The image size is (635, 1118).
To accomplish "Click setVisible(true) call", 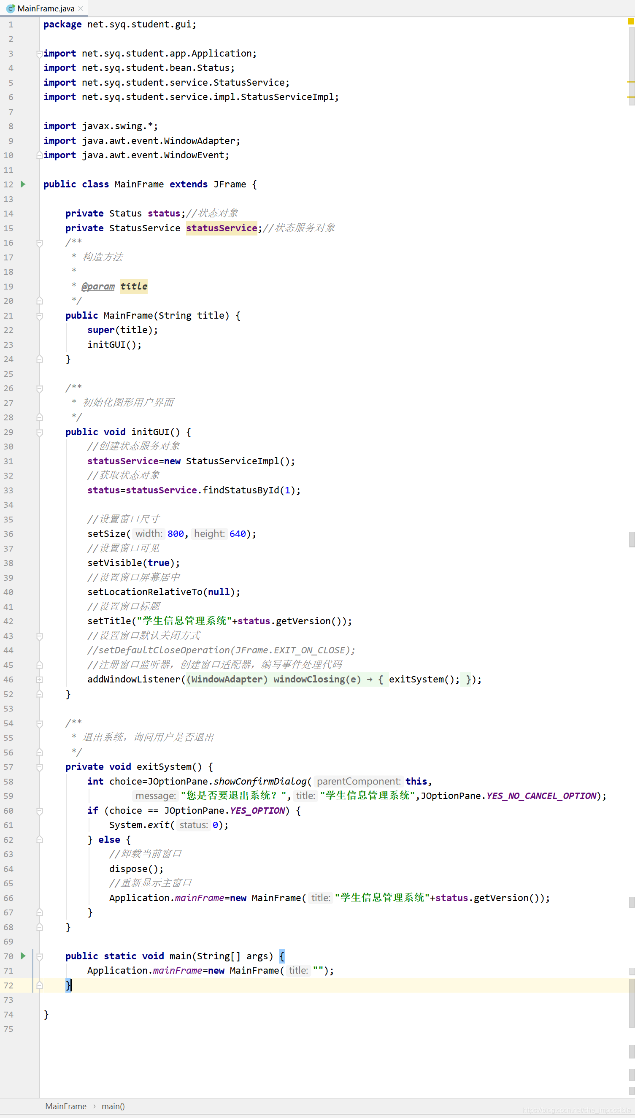I will click(133, 563).
